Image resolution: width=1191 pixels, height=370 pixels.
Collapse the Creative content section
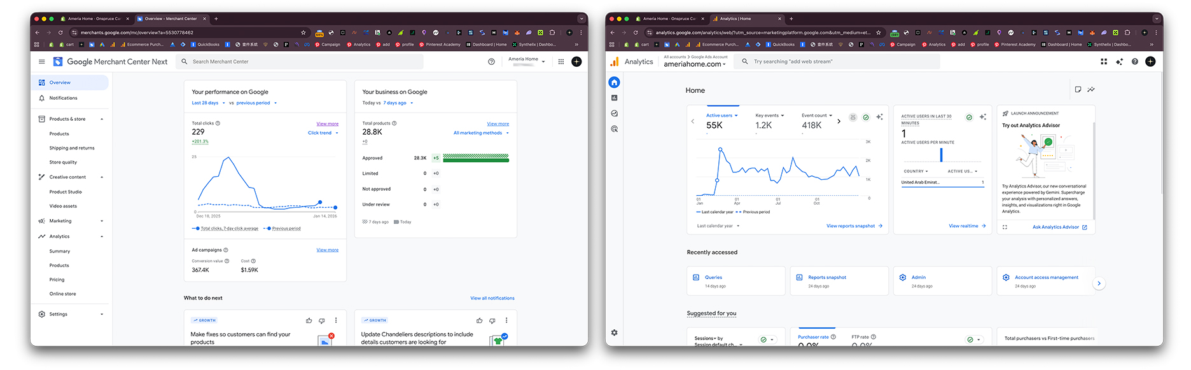(x=102, y=177)
